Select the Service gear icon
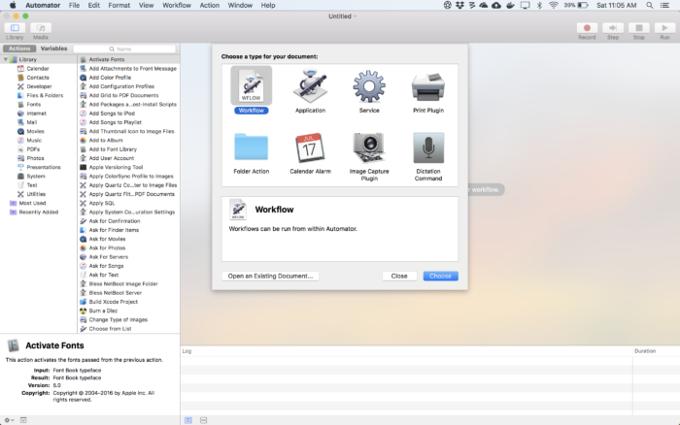Image resolution: width=680 pixels, height=425 pixels. (x=369, y=86)
